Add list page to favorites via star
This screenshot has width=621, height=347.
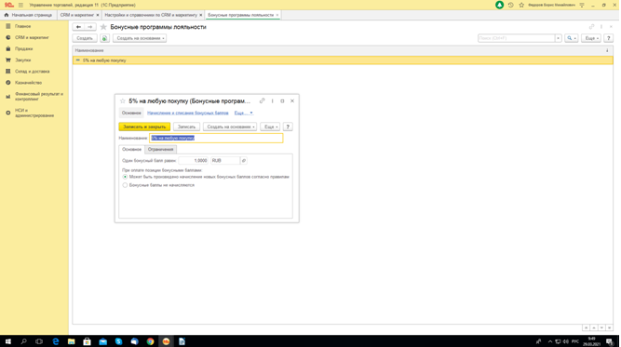pyautogui.click(x=103, y=27)
